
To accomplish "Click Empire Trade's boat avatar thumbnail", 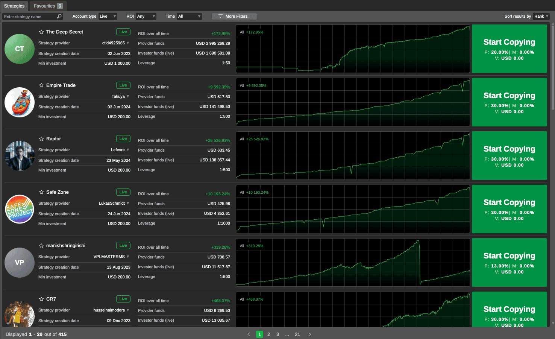I will [19, 102].
